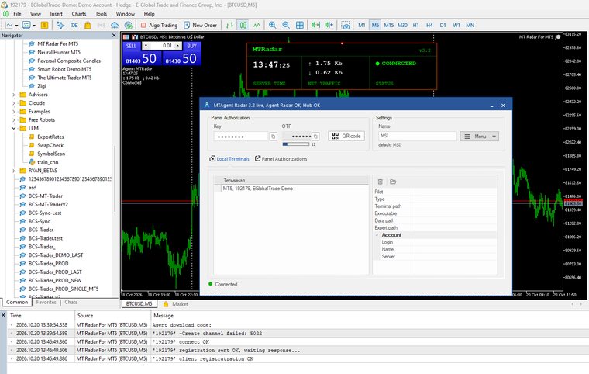Toggle chart auto scroll icon
The image size is (589, 374).
(x=315, y=25)
